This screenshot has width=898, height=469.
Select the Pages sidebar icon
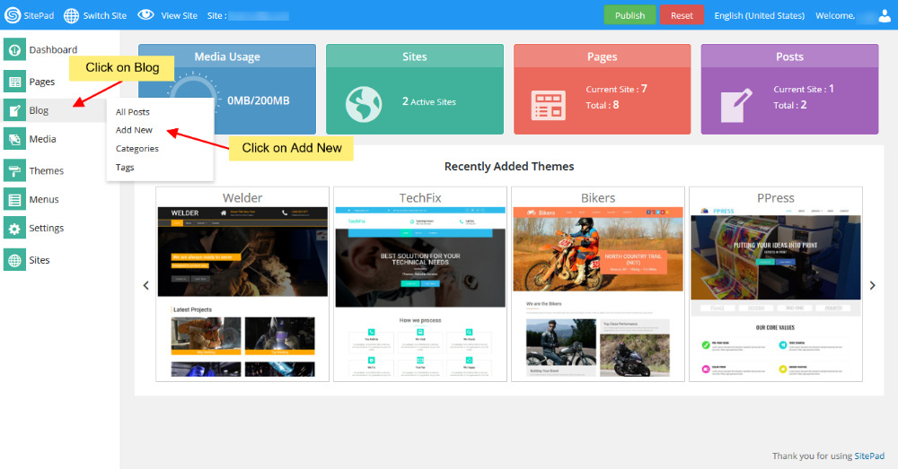(x=14, y=83)
